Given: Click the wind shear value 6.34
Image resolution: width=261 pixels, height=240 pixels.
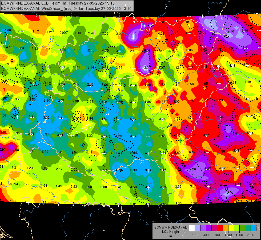Looking at the screenshot, I should [x=104, y=102].
